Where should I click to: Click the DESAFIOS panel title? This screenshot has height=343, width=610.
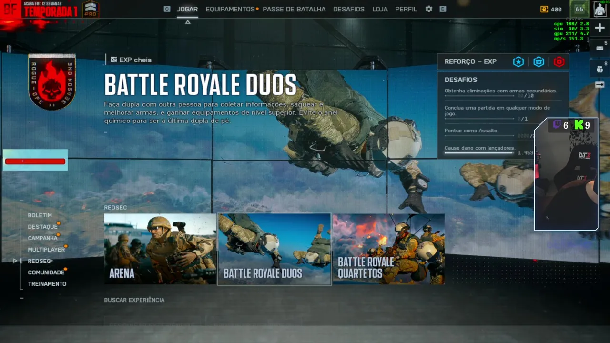(461, 80)
